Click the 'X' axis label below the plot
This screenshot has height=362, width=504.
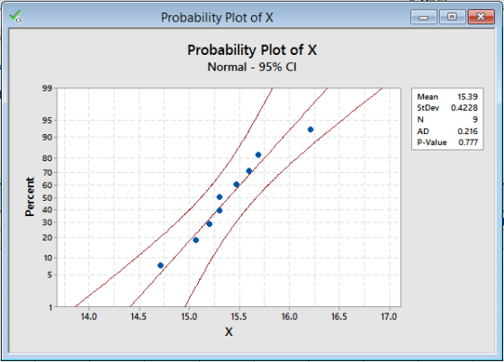click(x=229, y=331)
